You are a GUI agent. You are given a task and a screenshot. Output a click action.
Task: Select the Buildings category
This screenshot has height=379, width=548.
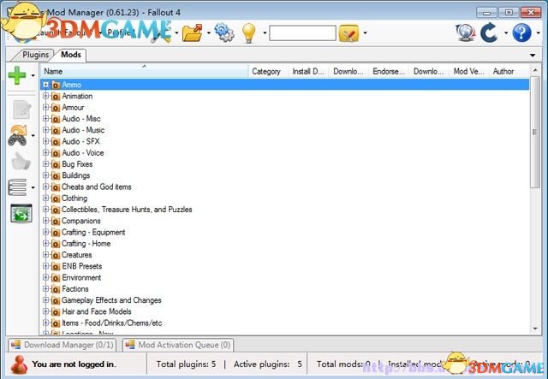tap(76, 175)
